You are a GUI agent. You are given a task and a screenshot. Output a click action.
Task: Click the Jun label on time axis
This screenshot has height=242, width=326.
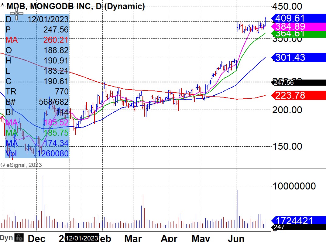[236, 238]
